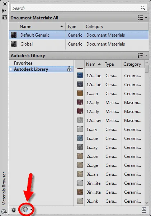The height and width of the screenshot is (216, 151).
Task: Open Manage Library gear icon
Action: [14, 210]
